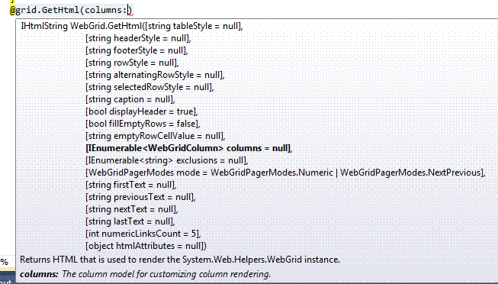
Task: Click the WebGridPagerModes mode parameter line
Action: click(x=285, y=173)
